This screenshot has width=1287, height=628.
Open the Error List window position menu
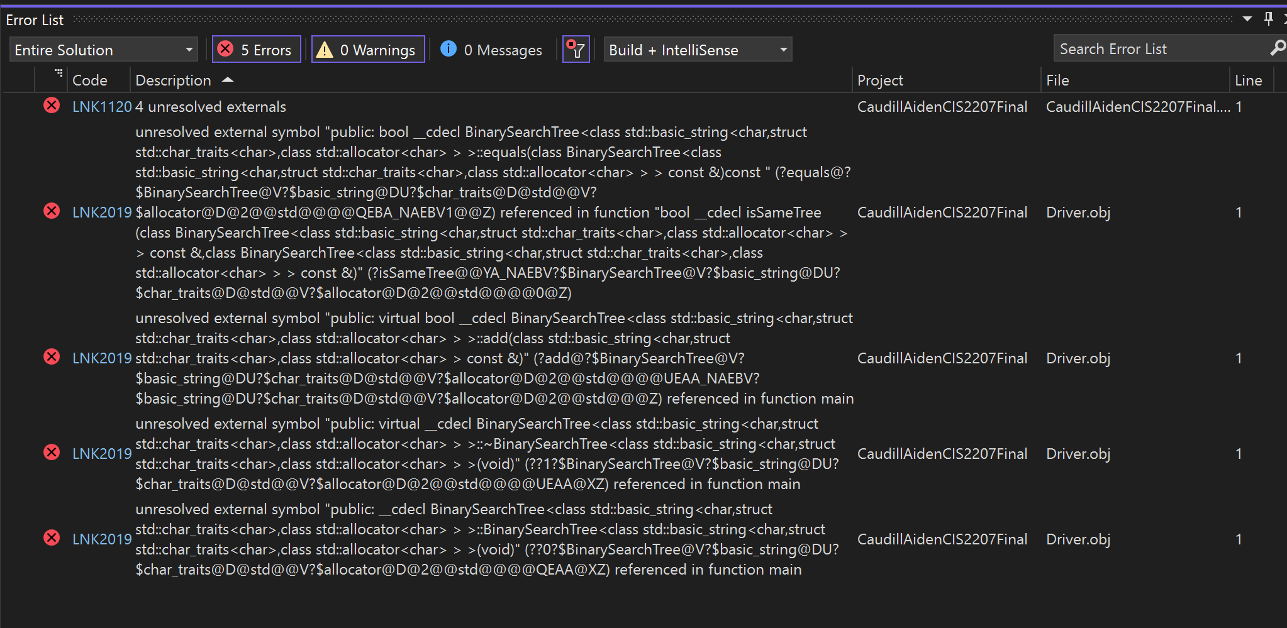point(1247,19)
